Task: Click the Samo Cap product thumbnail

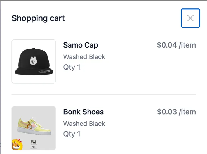Action: pos(34,61)
